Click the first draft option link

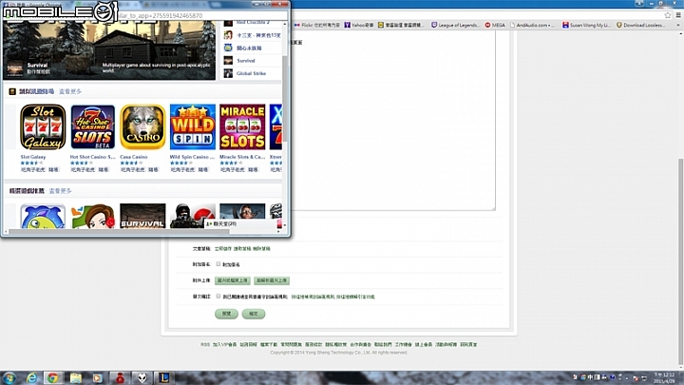(x=223, y=249)
